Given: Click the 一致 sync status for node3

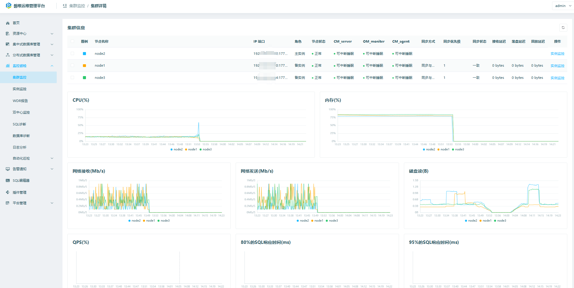Looking at the screenshot, I should click(476, 78).
